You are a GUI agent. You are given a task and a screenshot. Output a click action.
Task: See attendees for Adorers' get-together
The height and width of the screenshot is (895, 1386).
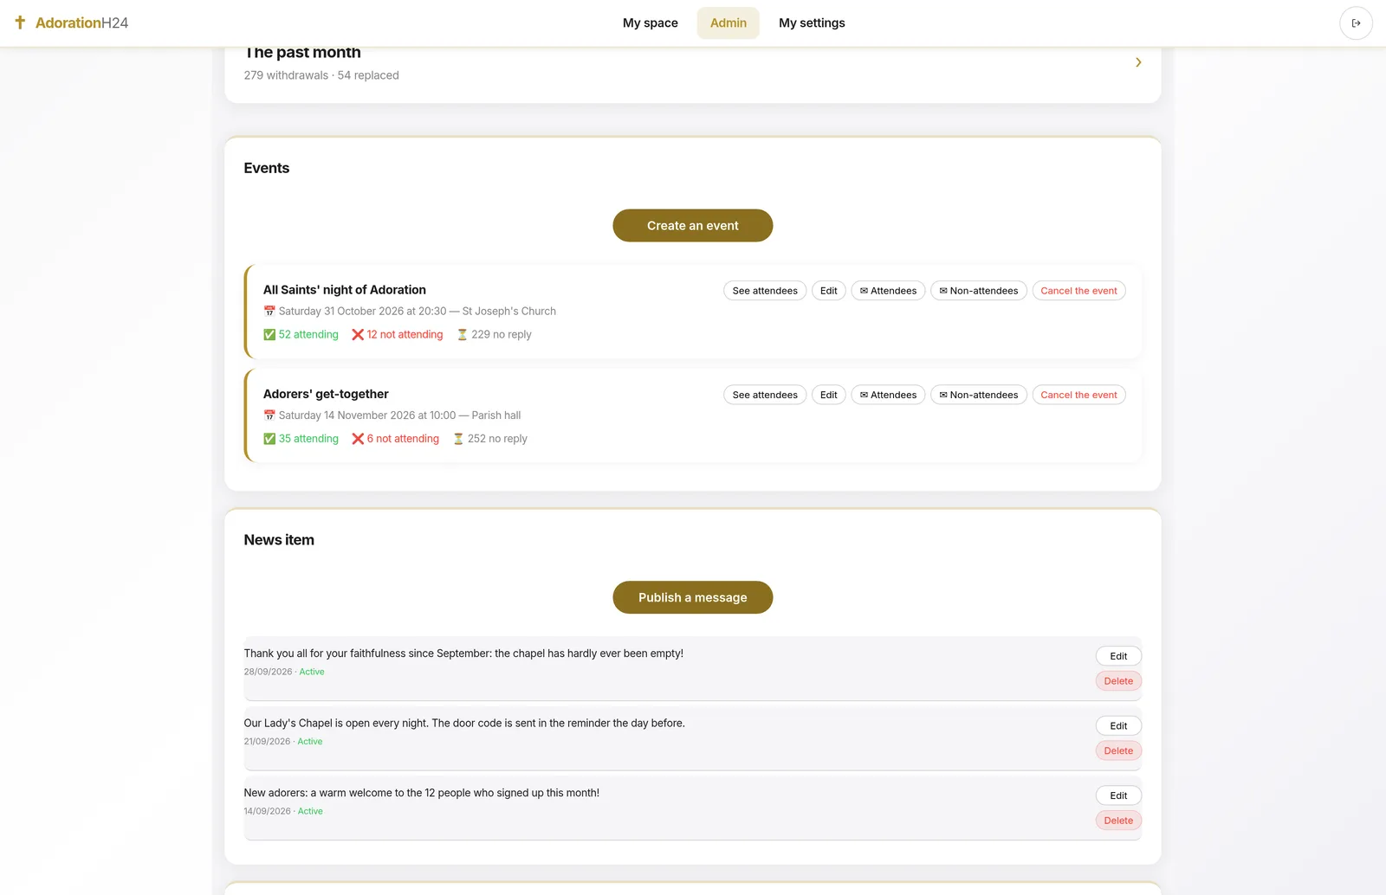(x=765, y=395)
